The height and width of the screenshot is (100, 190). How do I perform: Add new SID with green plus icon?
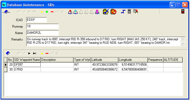[x=47, y=12]
